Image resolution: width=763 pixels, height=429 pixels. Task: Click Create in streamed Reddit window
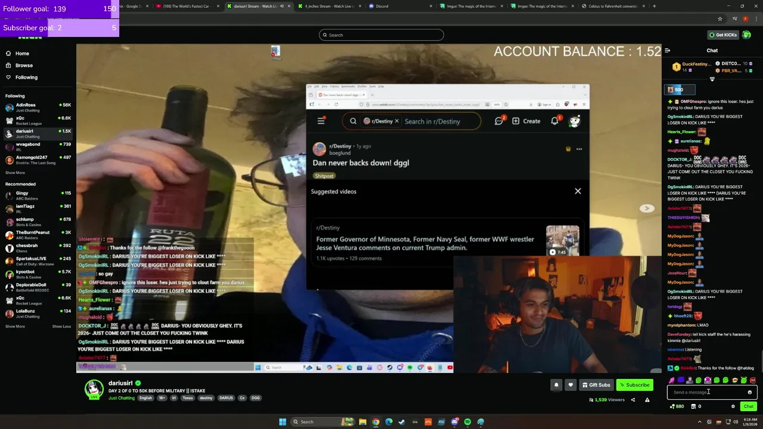526,121
